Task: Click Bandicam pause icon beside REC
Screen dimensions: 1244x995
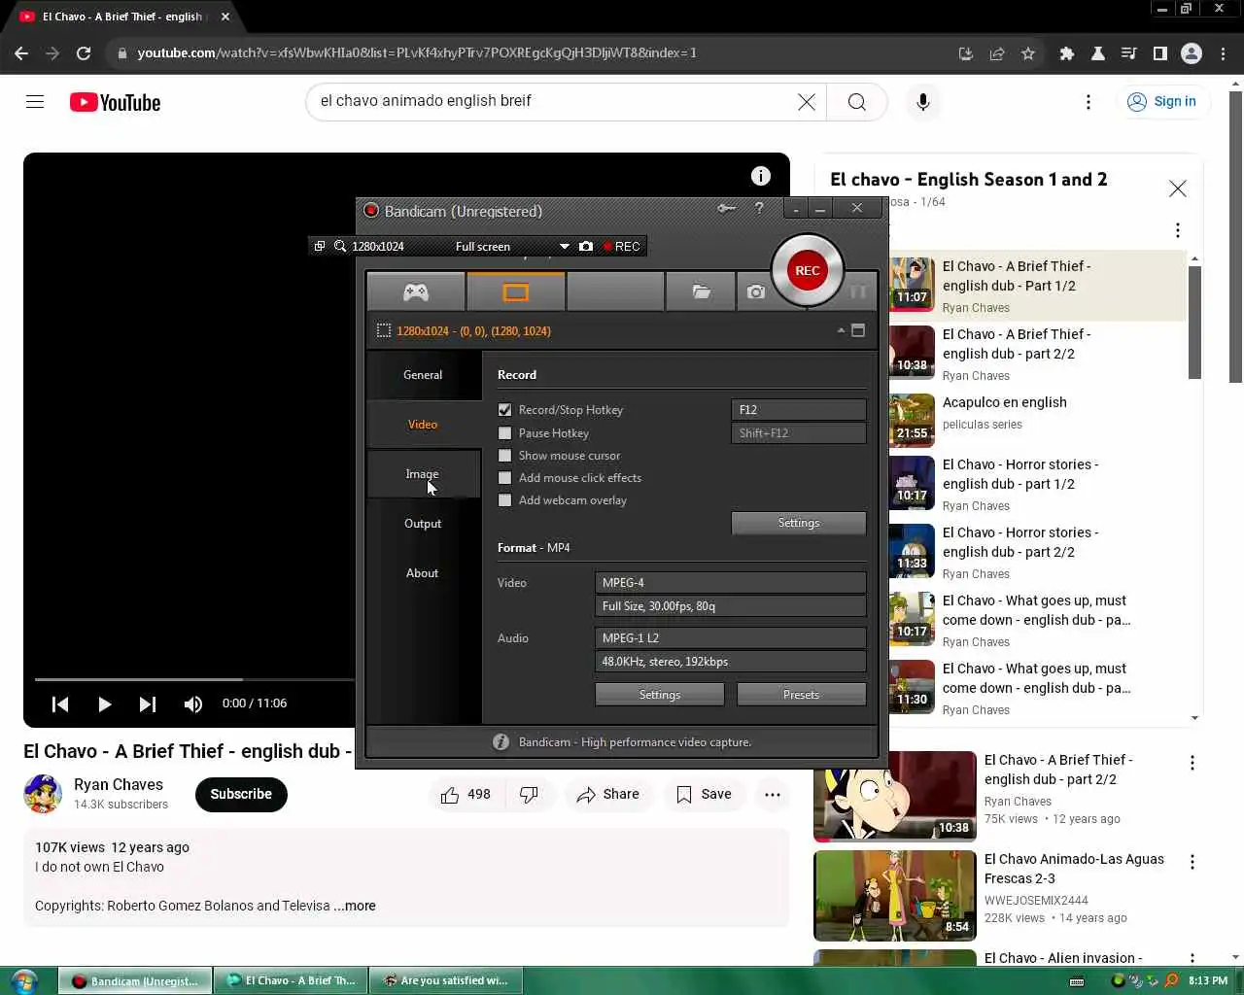Action: click(x=858, y=292)
